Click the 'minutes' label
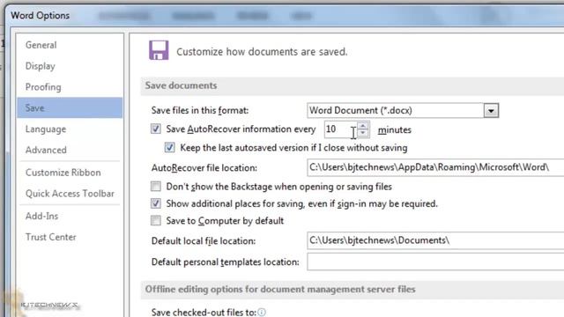 click(x=395, y=129)
